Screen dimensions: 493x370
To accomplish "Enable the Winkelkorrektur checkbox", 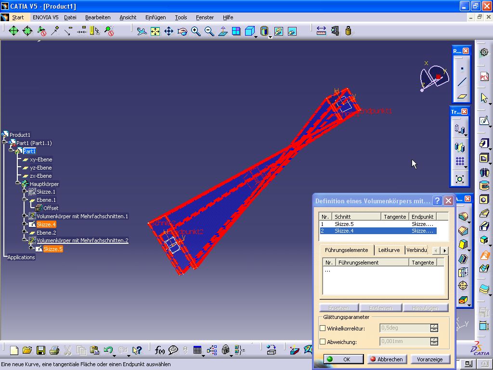I will point(323,328).
